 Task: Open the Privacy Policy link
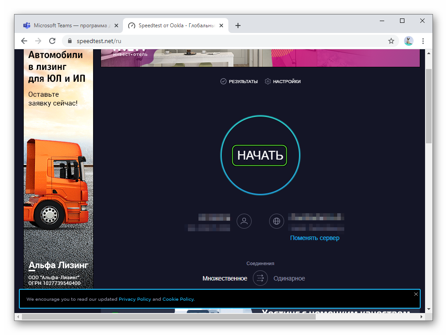(x=135, y=299)
